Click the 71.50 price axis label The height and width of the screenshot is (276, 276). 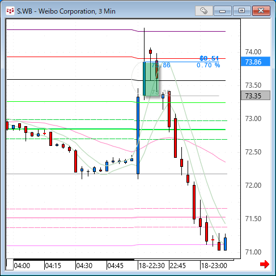pos(253,219)
